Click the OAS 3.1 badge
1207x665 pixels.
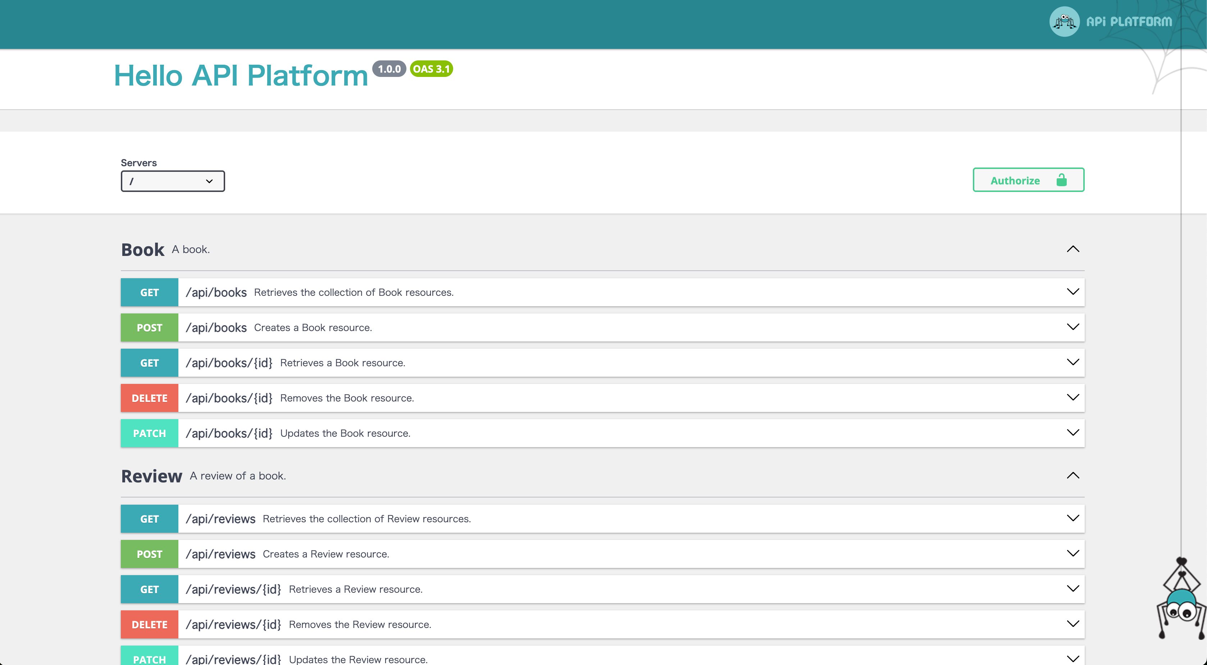point(431,69)
